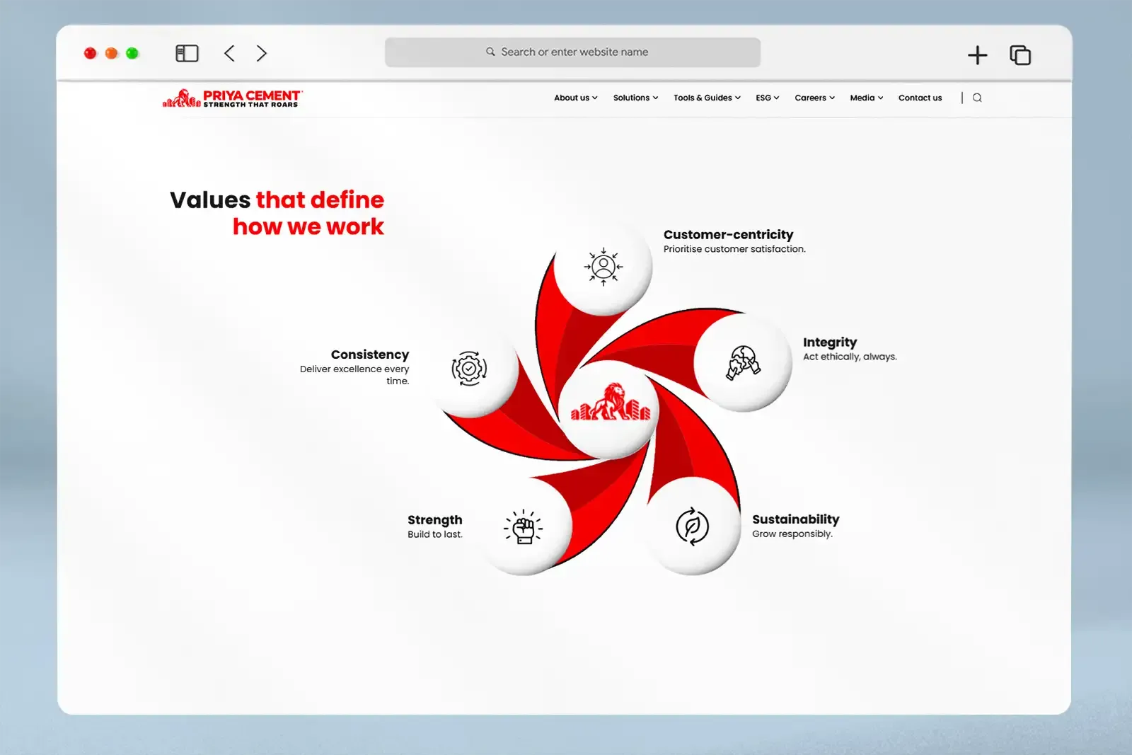1132x755 pixels.
Task: Click the red close window dot
Action: 90,53
